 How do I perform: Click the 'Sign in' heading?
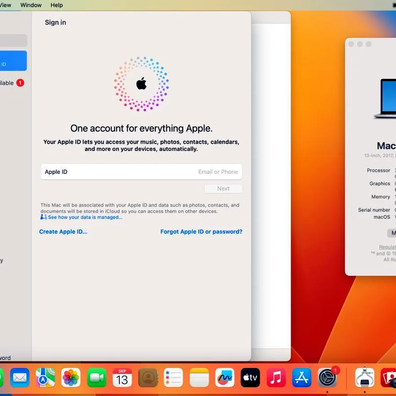point(55,22)
